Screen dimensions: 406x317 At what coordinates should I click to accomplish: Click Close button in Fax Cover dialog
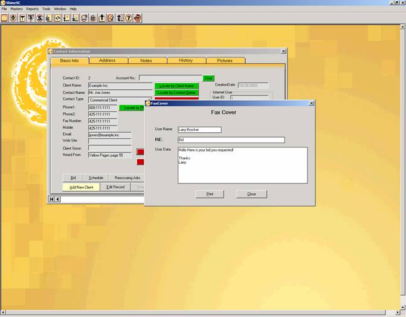(251, 194)
